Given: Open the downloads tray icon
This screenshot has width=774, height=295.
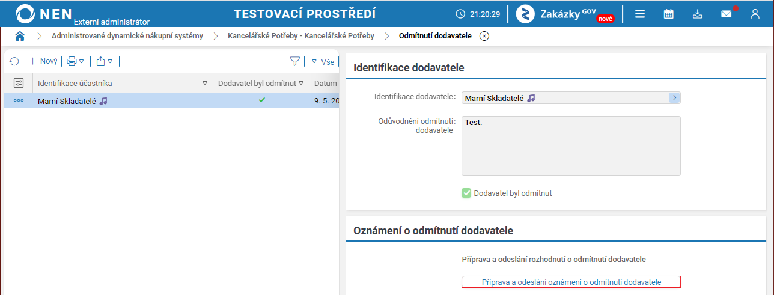Looking at the screenshot, I should [697, 14].
